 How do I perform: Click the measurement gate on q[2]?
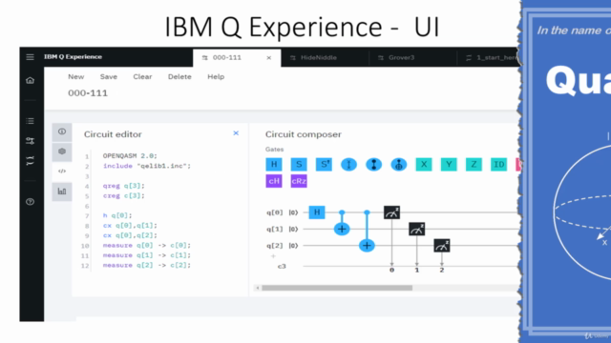pos(442,246)
